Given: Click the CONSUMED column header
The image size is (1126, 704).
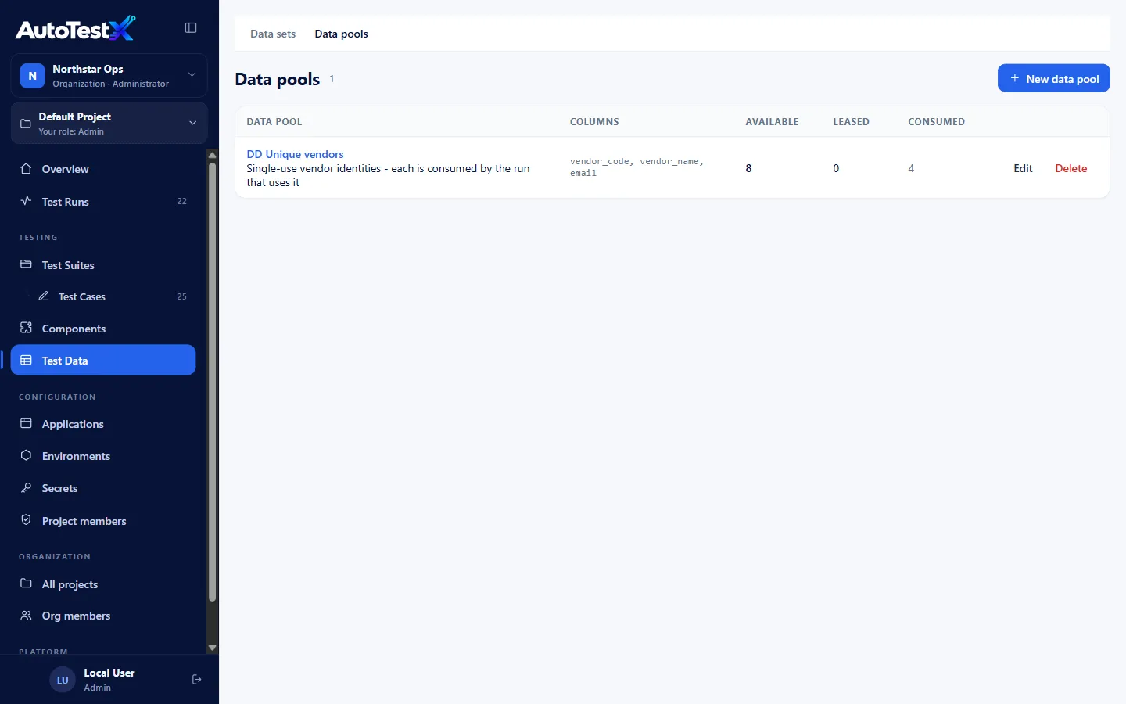Looking at the screenshot, I should [x=936, y=121].
